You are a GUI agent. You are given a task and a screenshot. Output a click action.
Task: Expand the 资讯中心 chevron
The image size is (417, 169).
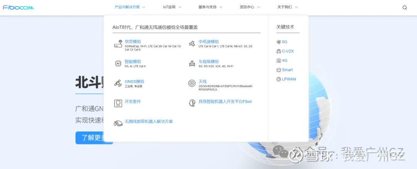(x=258, y=7)
